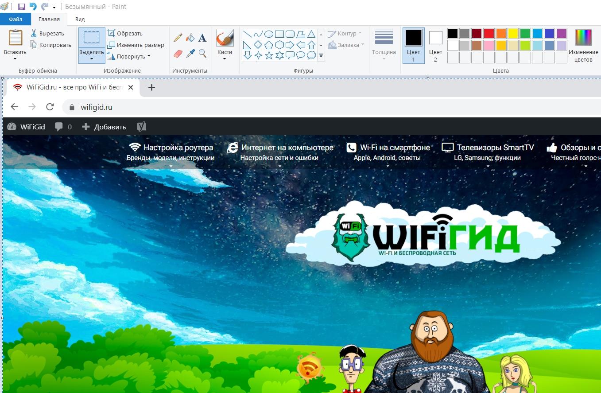The image size is (601, 393).
Task: Open Wi-Fi на смартфоне menu item
Action: point(388,152)
